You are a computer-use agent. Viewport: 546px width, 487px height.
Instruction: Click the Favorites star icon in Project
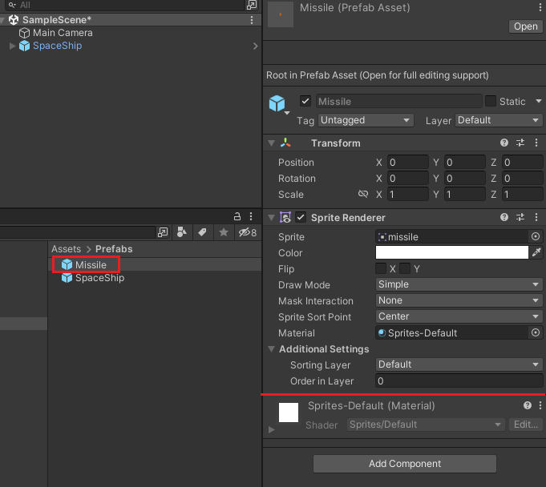pos(224,232)
